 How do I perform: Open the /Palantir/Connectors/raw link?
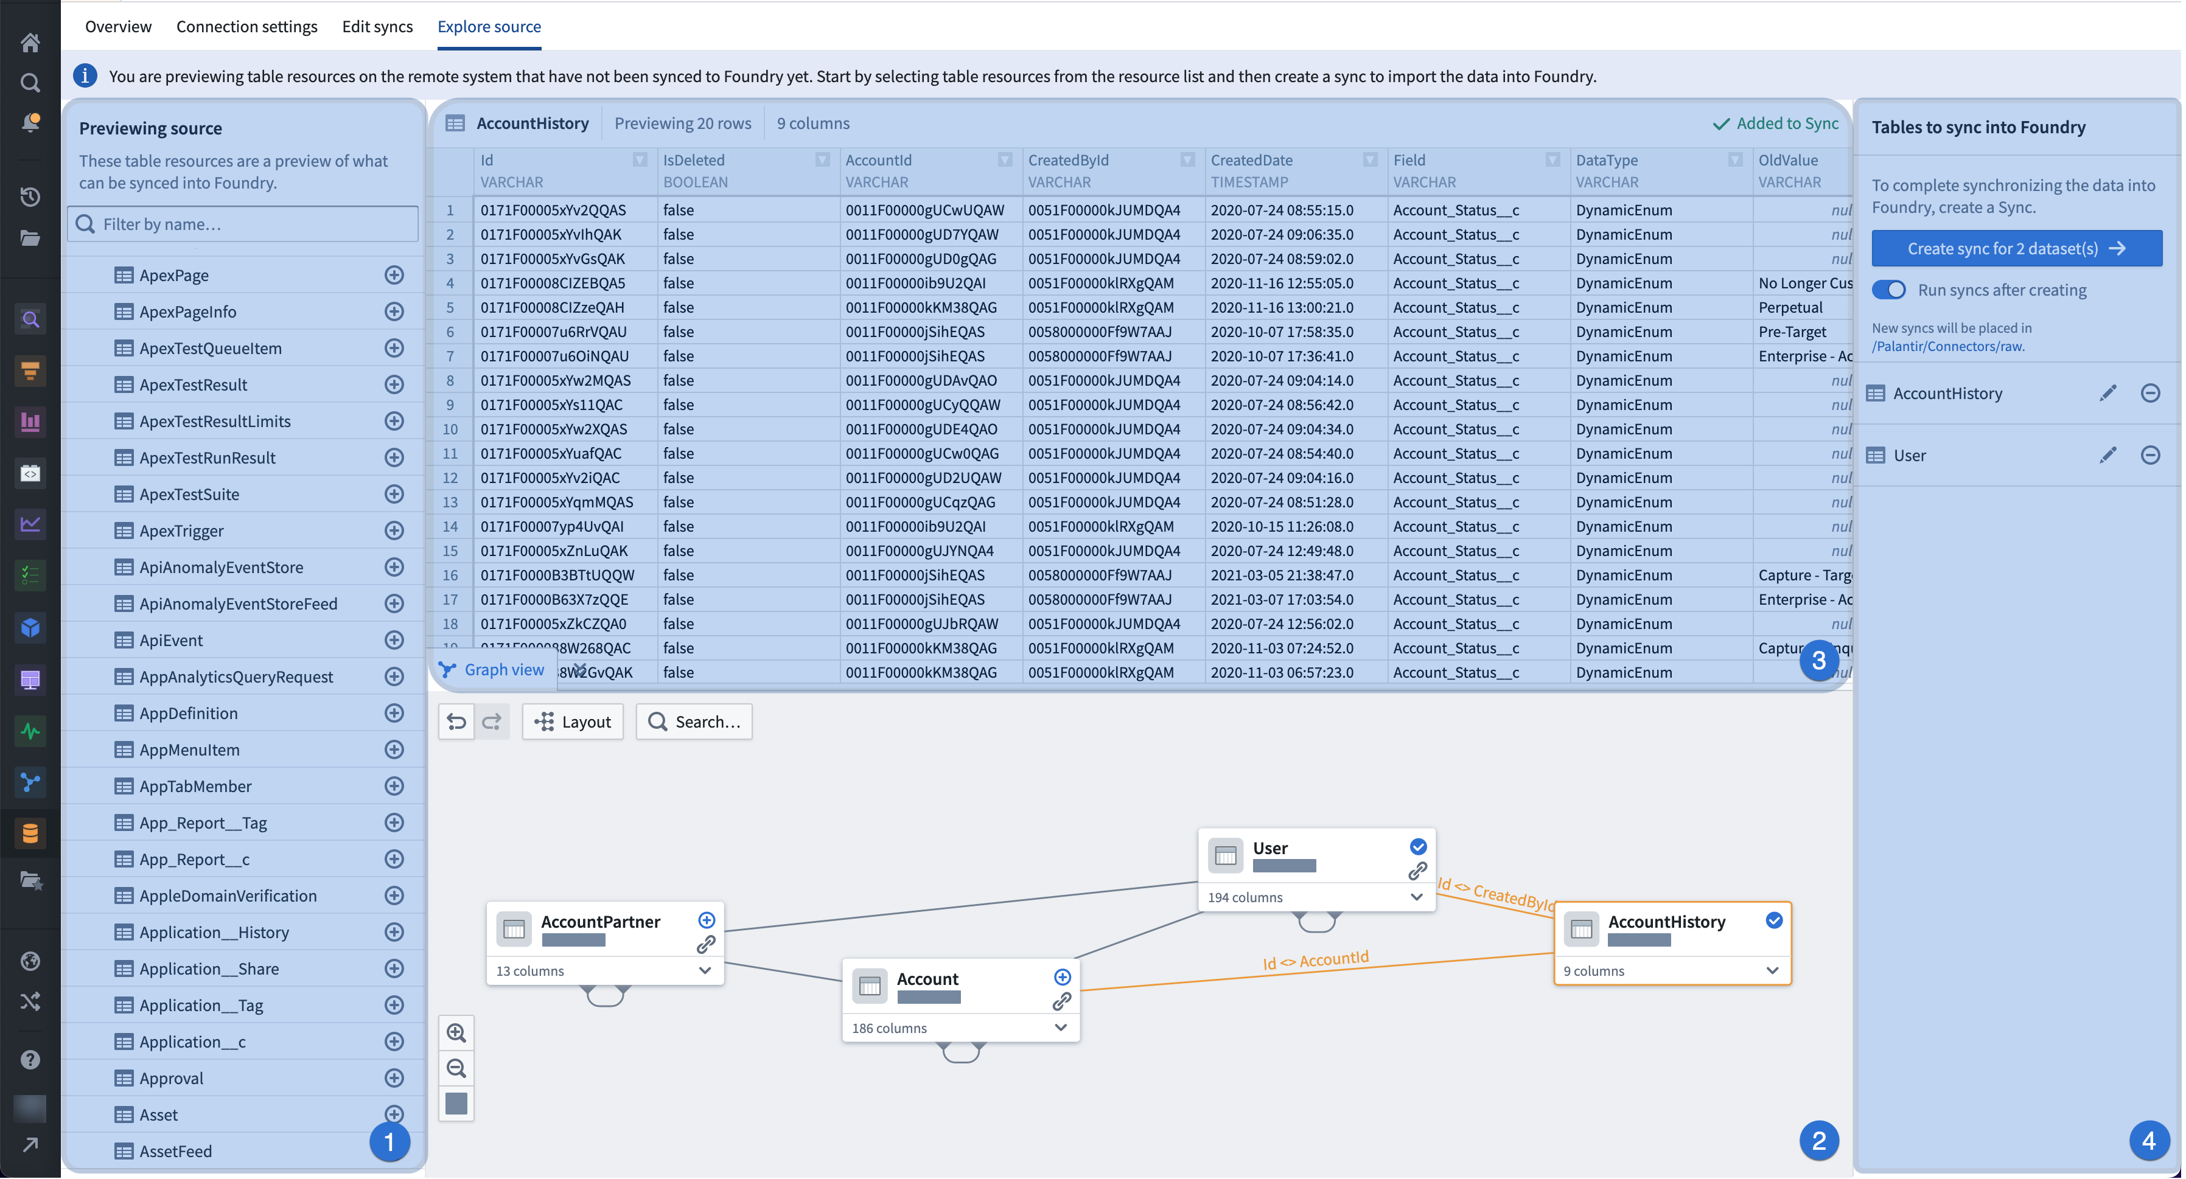[x=1949, y=346]
